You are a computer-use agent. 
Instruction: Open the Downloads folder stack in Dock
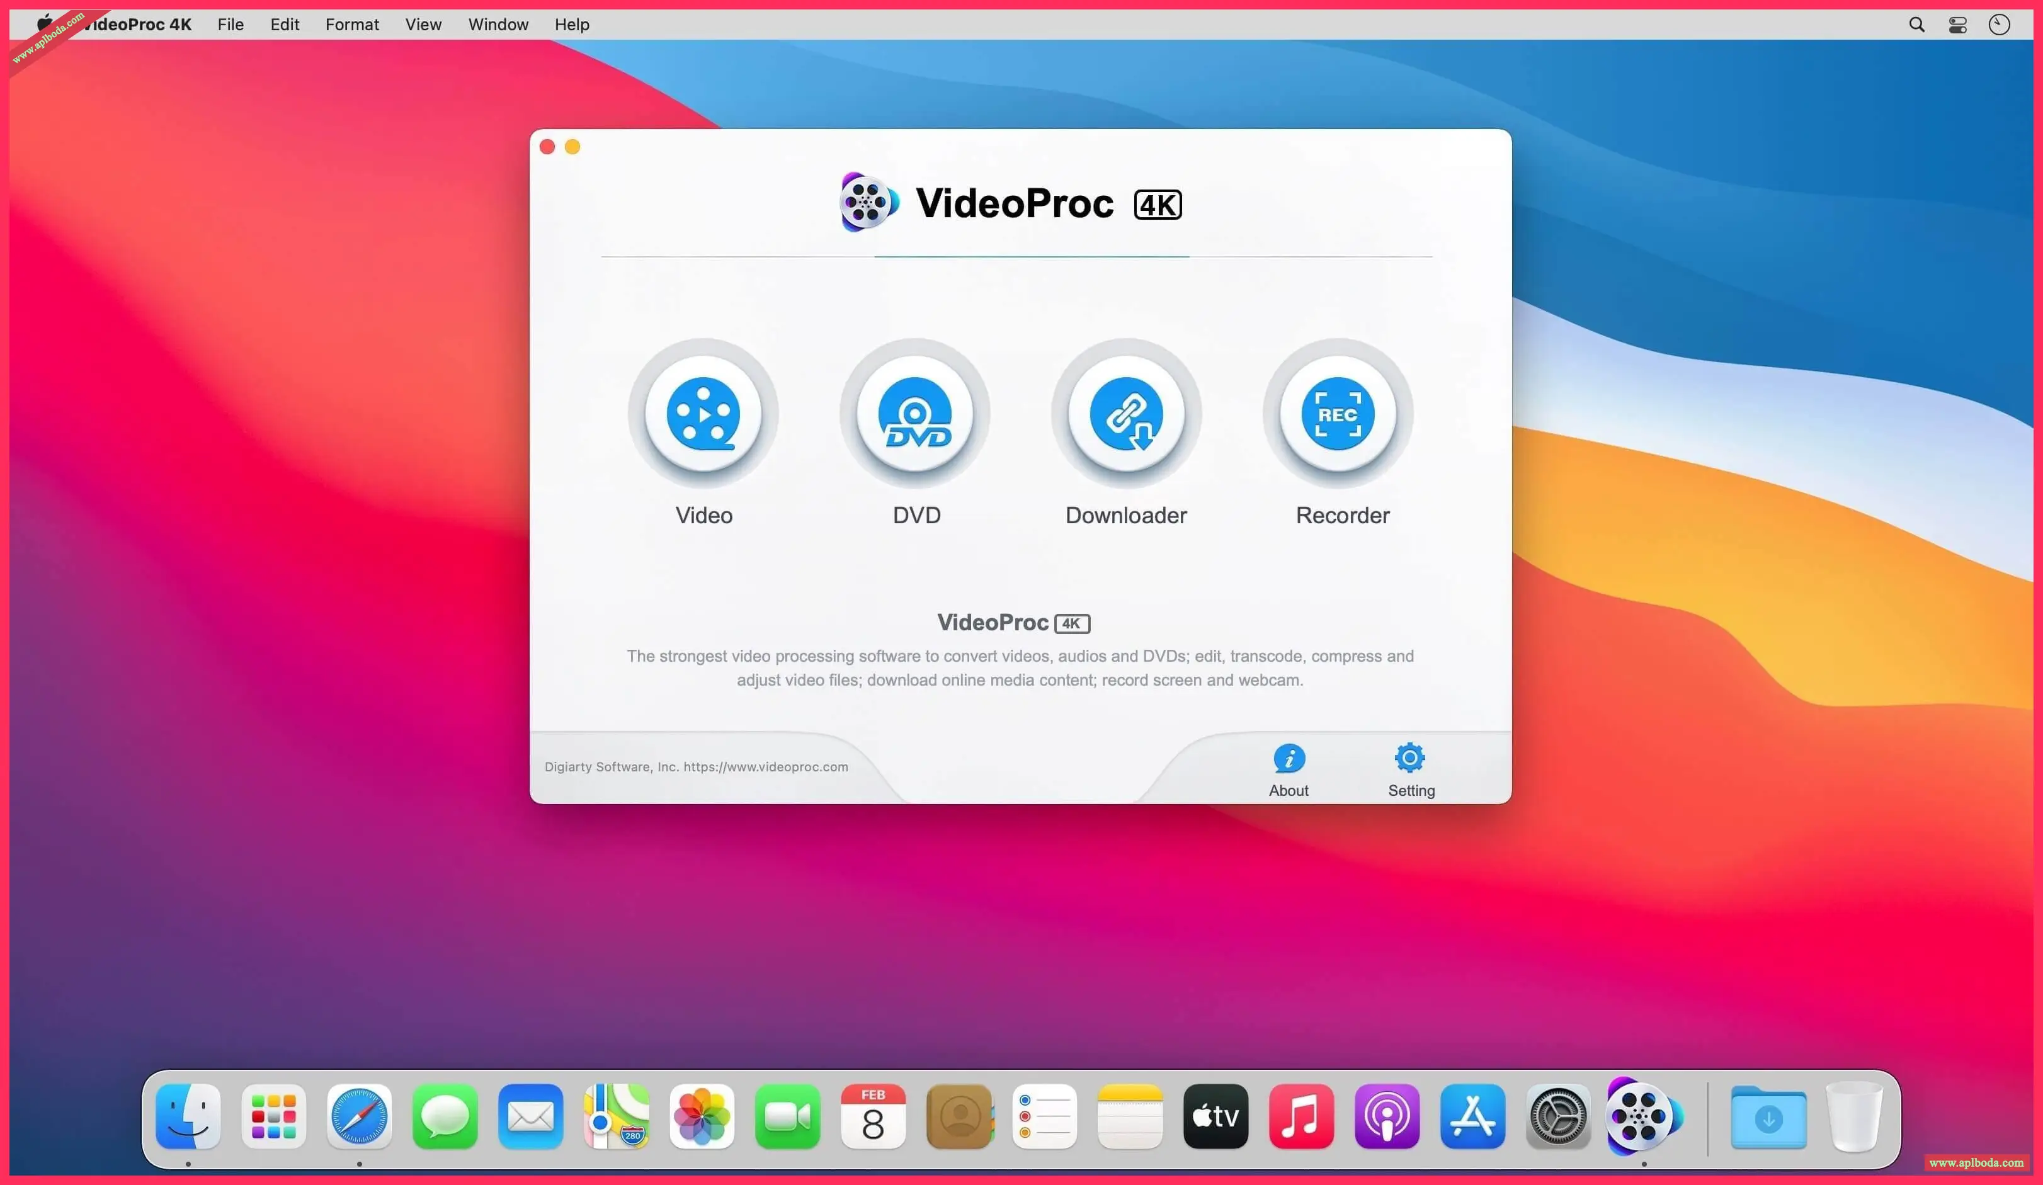click(1768, 1118)
